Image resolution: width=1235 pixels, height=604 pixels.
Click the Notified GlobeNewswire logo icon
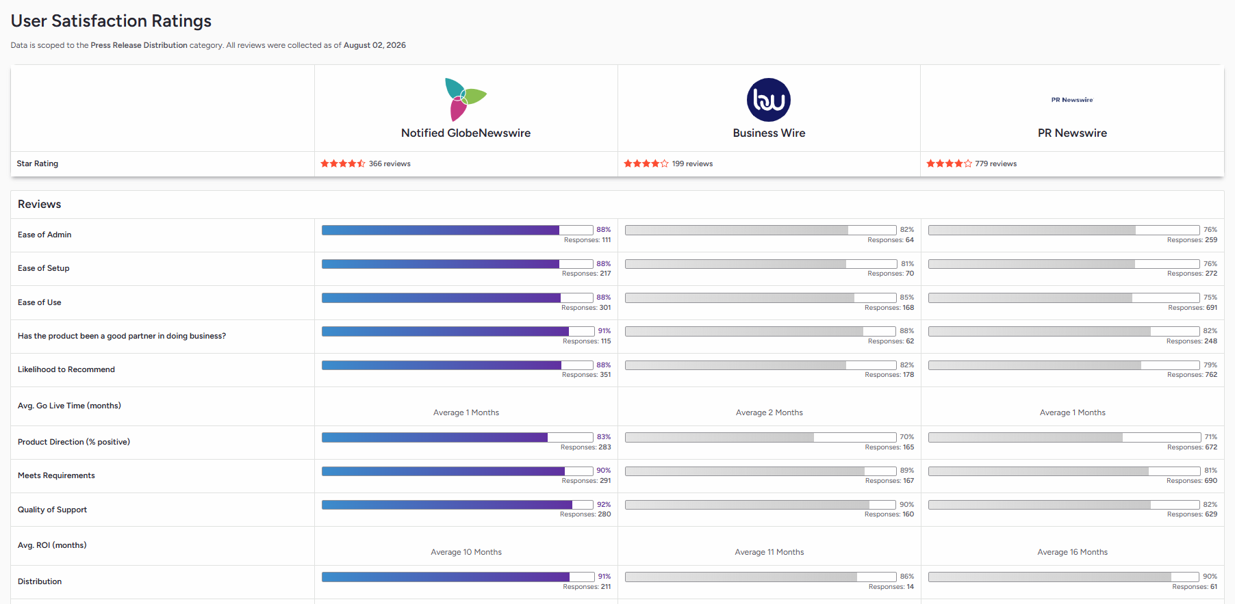tap(466, 100)
